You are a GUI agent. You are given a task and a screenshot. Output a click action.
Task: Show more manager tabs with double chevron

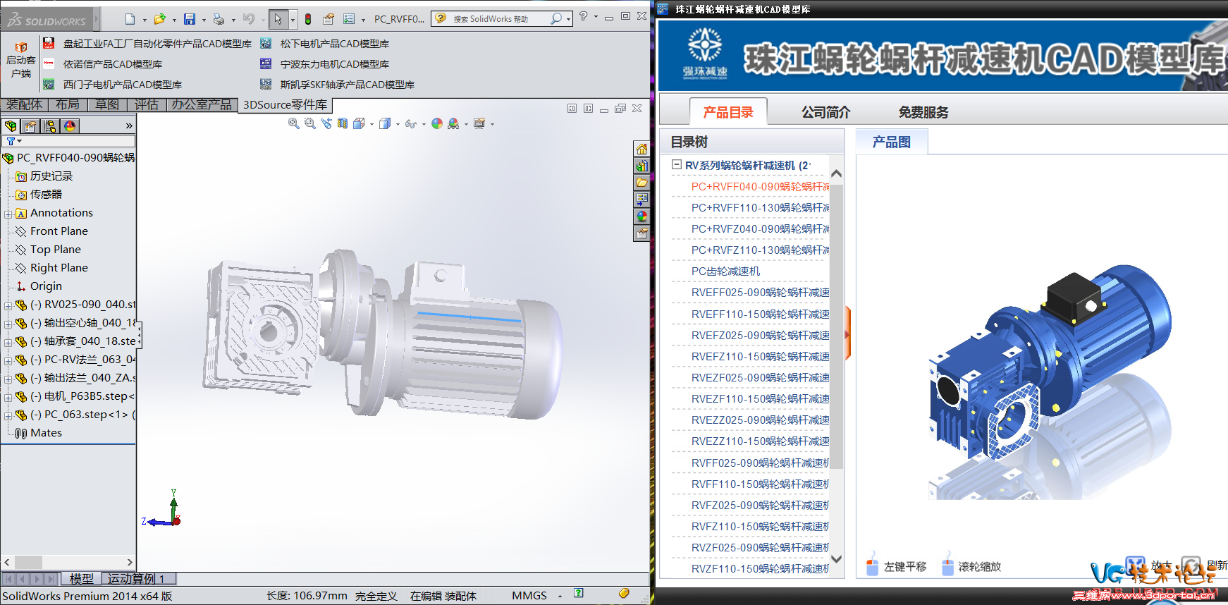[129, 126]
